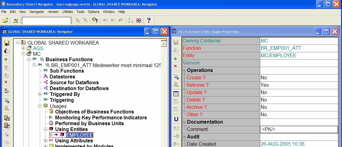The width and height of the screenshot is (342, 147).
Task: Click upper database icon in Navigator side toolbar
Action: [x=7, y=118]
